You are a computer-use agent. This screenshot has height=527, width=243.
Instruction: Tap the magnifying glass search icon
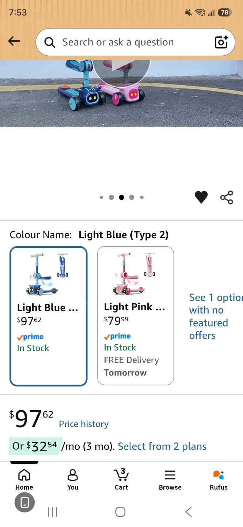(x=50, y=42)
